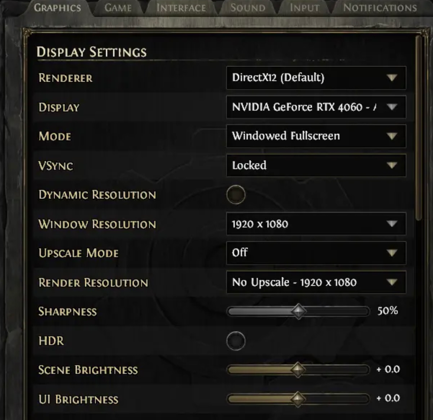Open the DirectX12 (Default) renderer dropdown
Screen dimensions: 433x420
[x=316, y=78]
